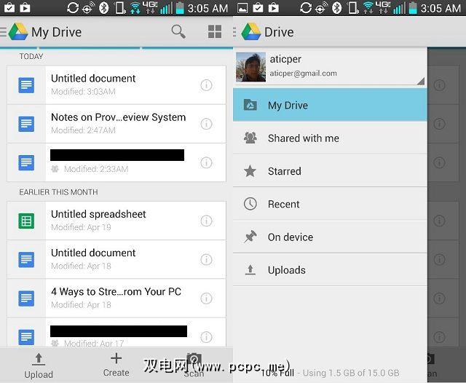466x383 pixels.
Task: Show info for 4 Ways to Stre...rom Your PC
Action: point(206,299)
